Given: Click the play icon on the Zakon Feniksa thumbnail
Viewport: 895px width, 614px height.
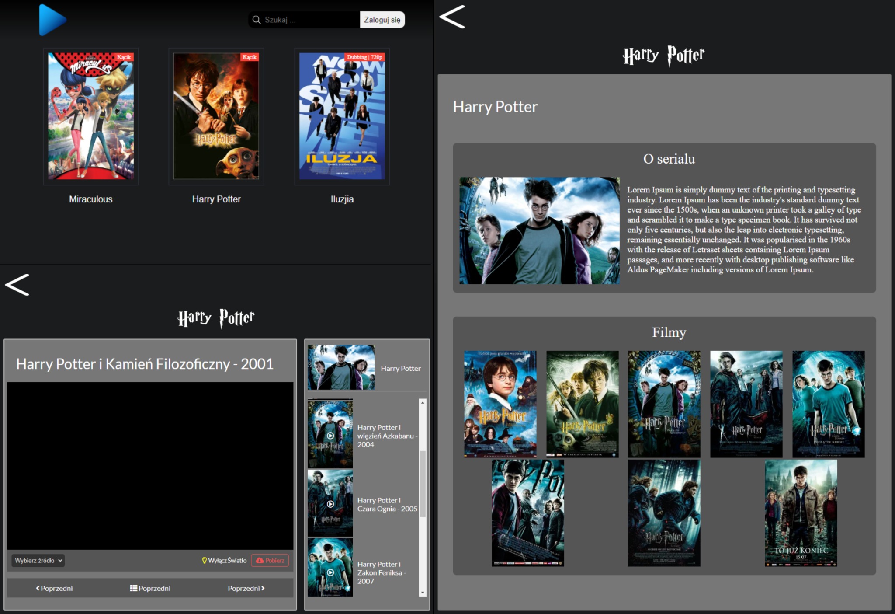Looking at the screenshot, I should click(x=331, y=572).
